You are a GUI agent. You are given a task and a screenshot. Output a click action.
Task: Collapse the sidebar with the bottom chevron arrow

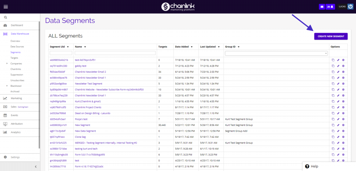35,167
